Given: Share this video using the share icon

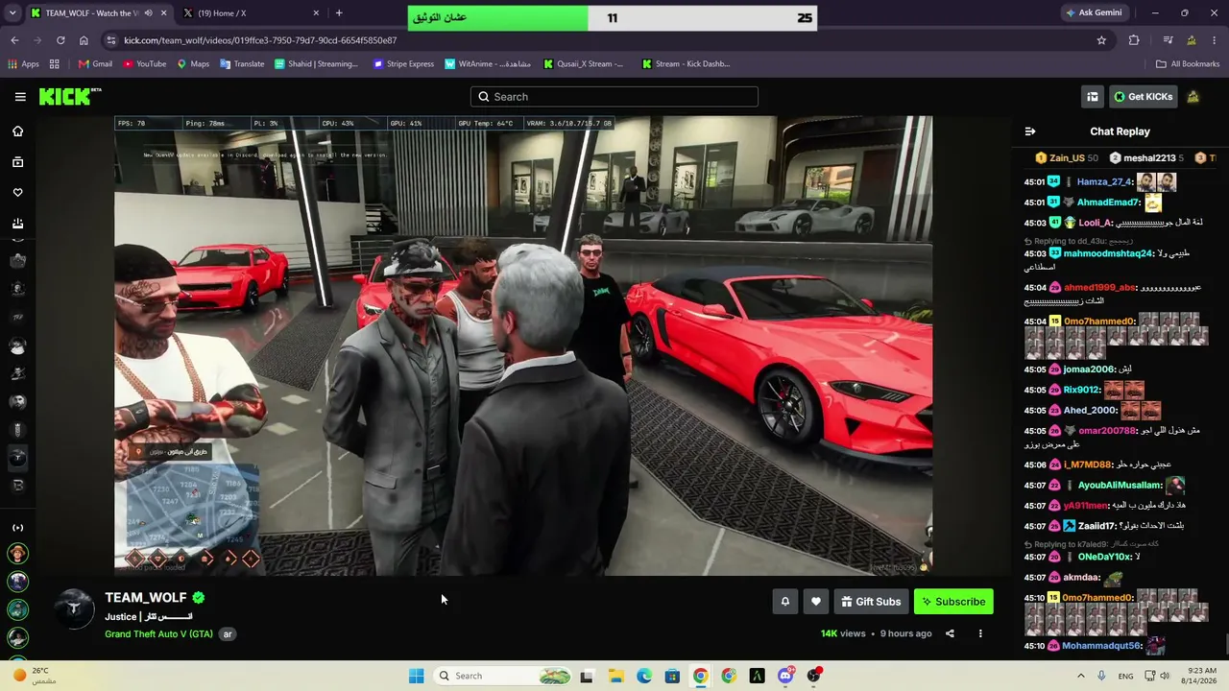Looking at the screenshot, I should [x=950, y=633].
